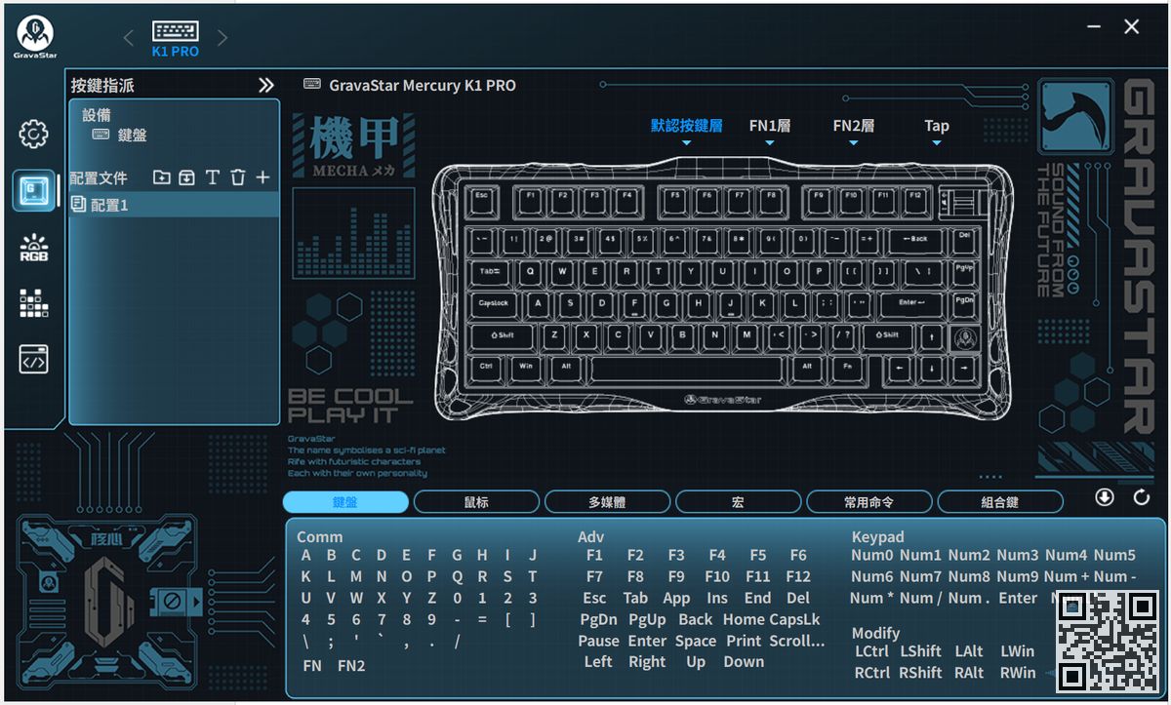Click the reset circular arrow icon
Viewport: 1171px width, 705px height.
[x=1142, y=498]
